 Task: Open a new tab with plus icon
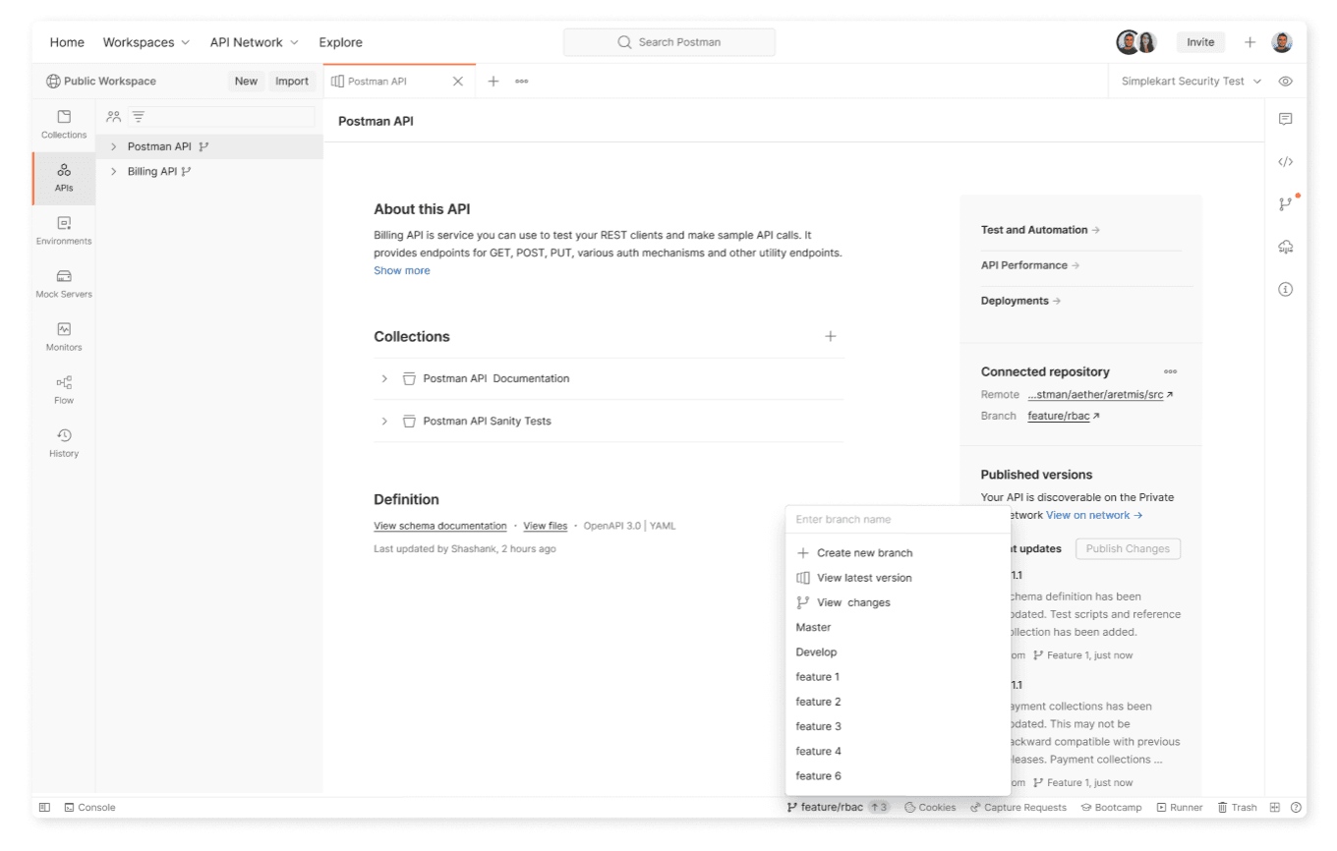(494, 82)
